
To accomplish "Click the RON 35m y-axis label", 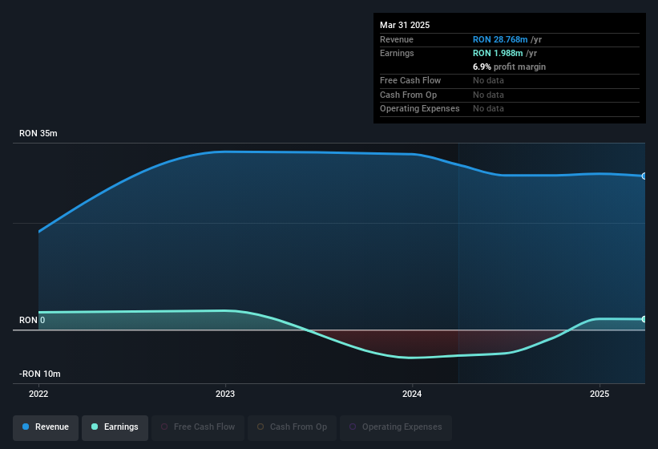I will 38,133.
